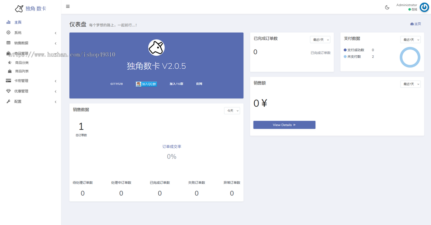Toggle the hamburger sidebar menu icon

tap(68, 6)
